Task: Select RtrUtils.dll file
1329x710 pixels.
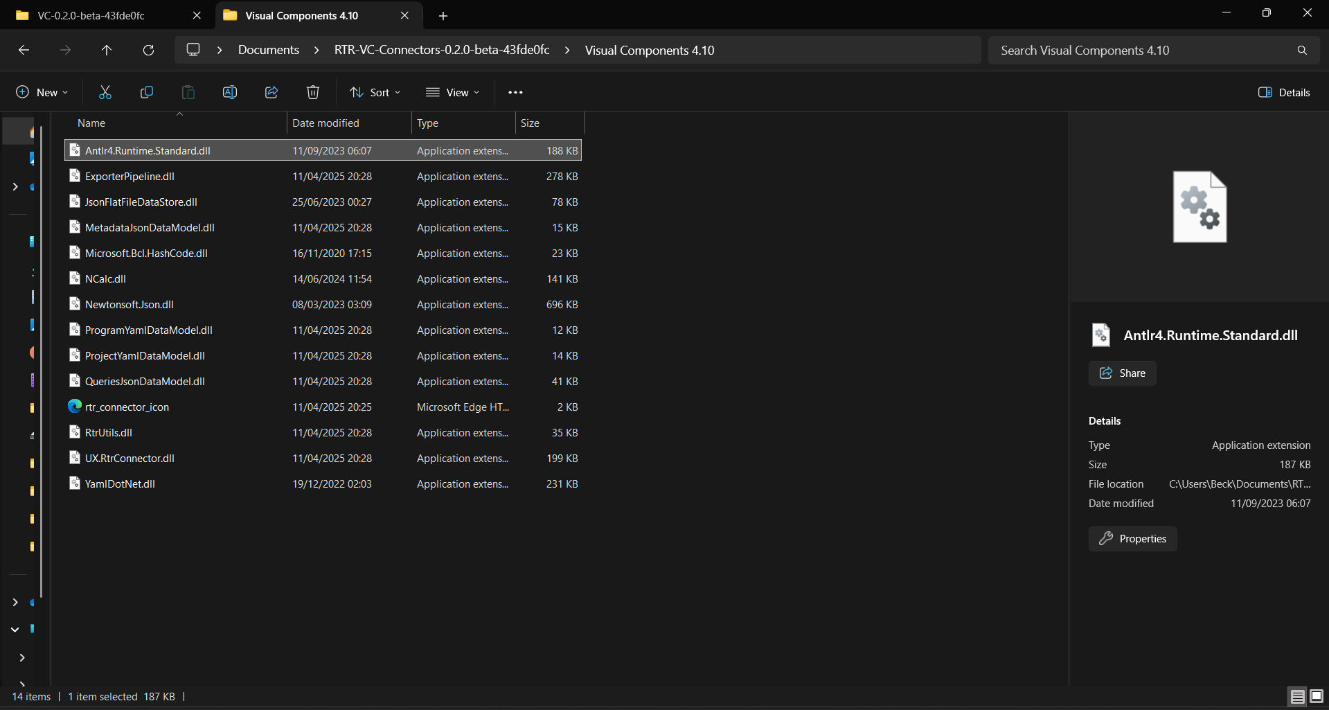Action: coord(323,432)
